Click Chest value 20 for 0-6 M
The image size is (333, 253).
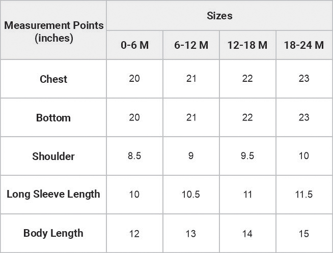click(134, 79)
